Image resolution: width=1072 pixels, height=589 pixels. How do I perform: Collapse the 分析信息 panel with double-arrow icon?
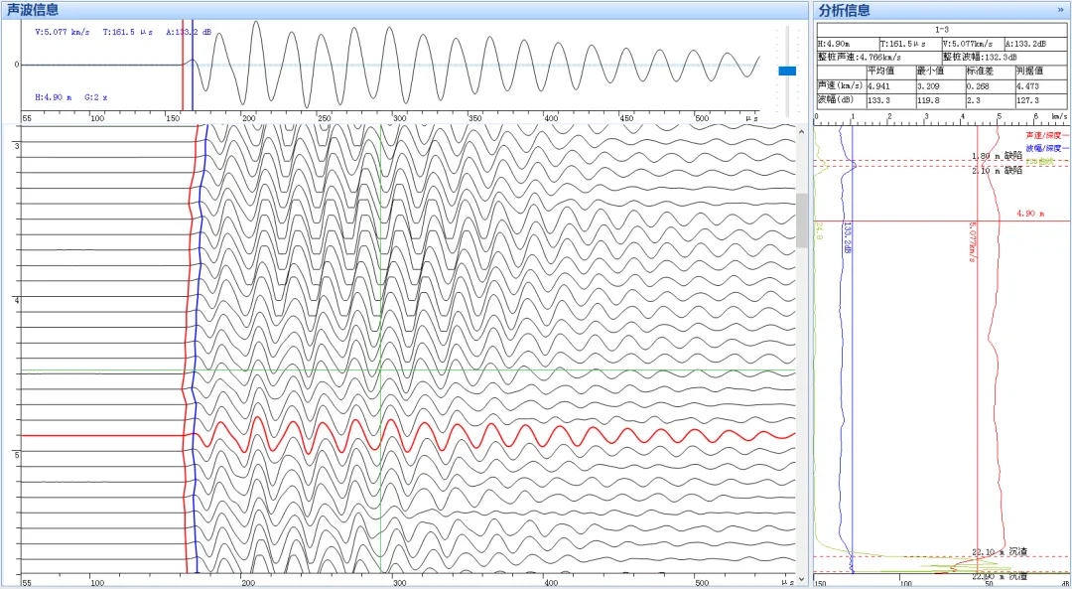1060,10
